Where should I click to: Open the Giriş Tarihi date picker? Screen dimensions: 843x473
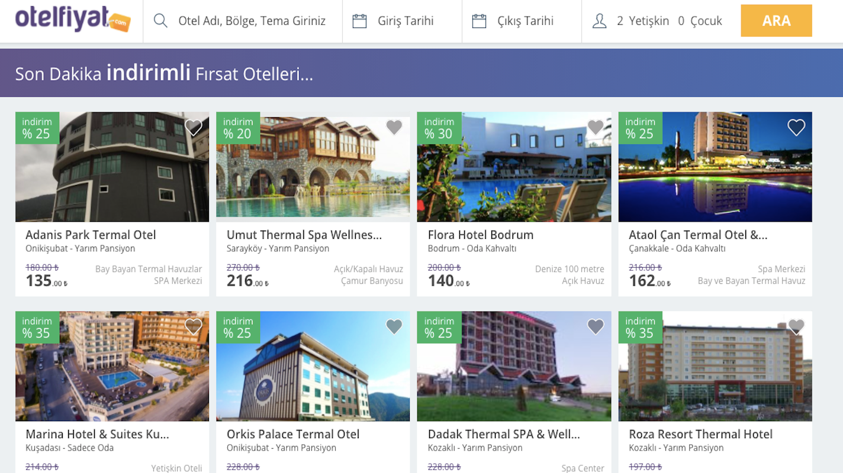[x=406, y=21]
